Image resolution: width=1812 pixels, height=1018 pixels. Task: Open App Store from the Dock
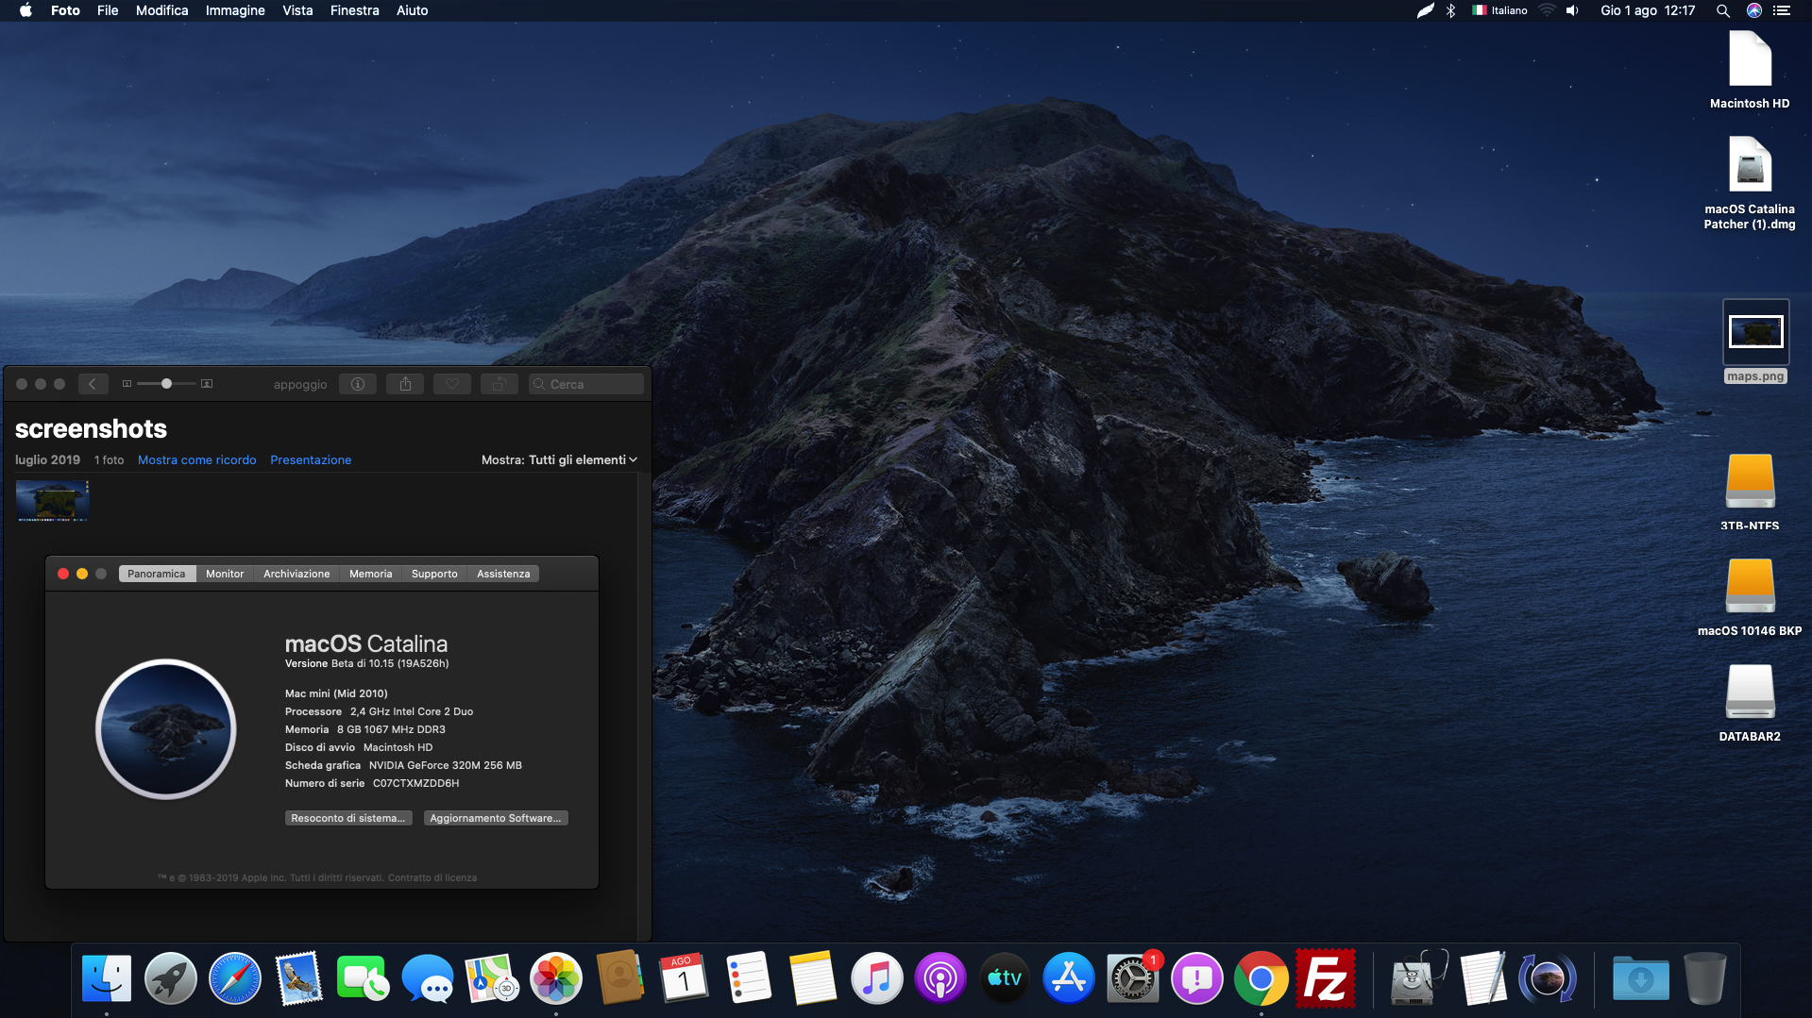[x=1069, y=978]
